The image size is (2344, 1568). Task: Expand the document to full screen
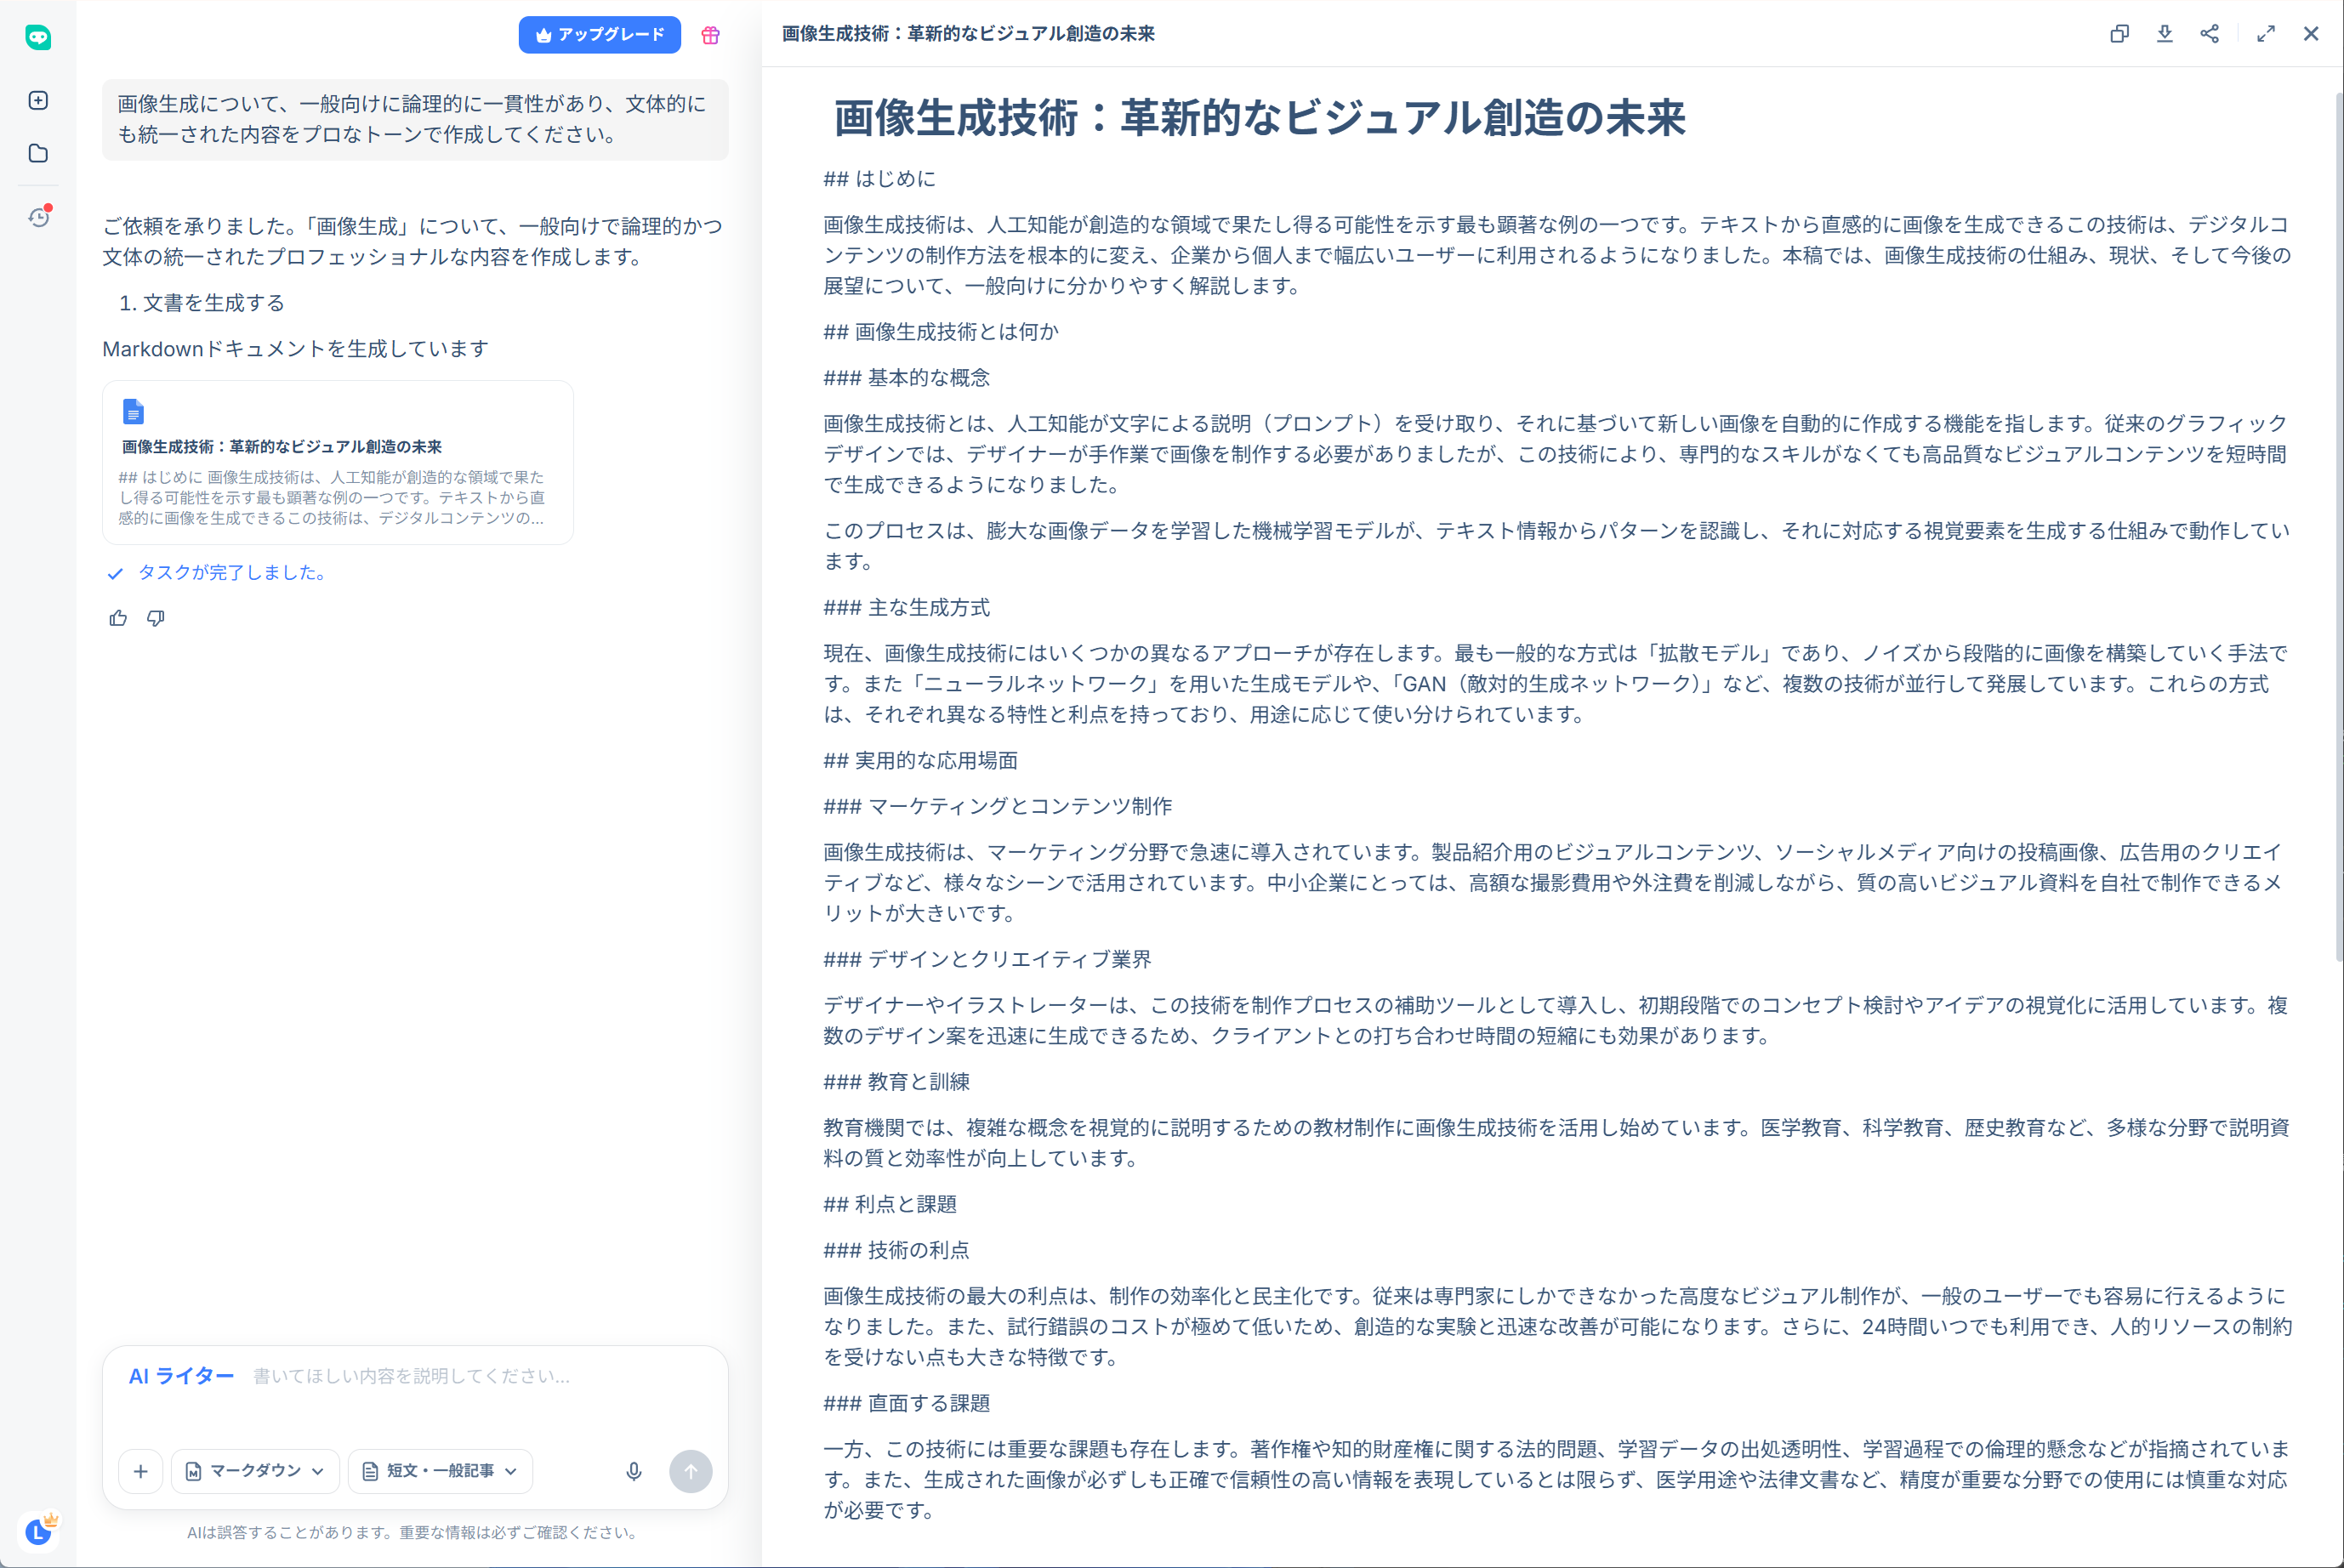tap(2266, 33)
